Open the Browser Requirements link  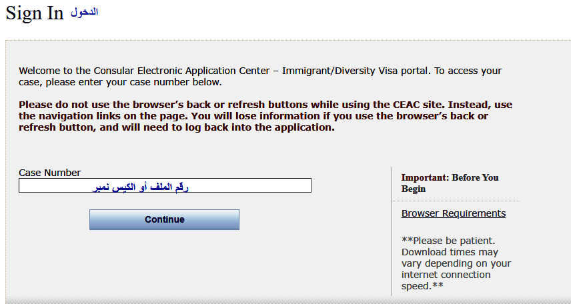click(453, 213)
